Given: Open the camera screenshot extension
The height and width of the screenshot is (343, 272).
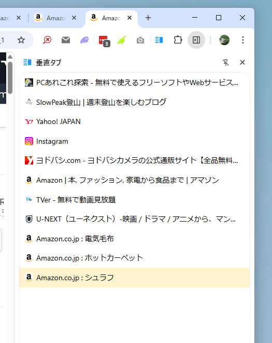Looking at the screenshot, I should click(x=140, y=40).
